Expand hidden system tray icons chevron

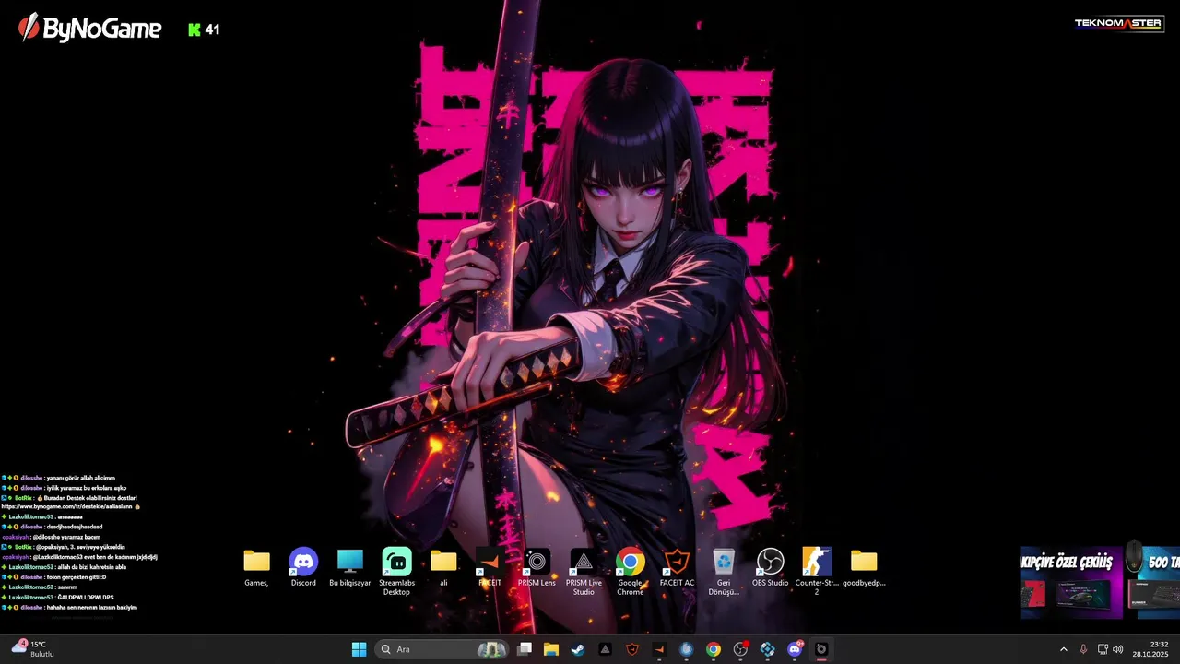pyautogui.click(x=1064, y=649)
